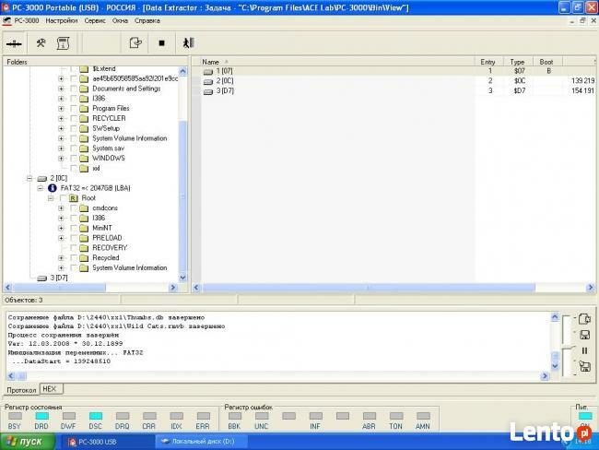Collapse the 2 [0C] partition node
The image size is (599, 450).
click(x=29, y=178)
